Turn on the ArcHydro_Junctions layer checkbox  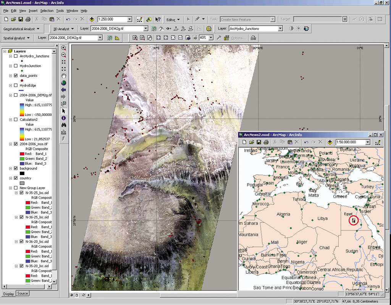16,56
